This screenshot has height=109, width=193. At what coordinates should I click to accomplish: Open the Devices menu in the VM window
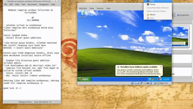coord(100,8)
